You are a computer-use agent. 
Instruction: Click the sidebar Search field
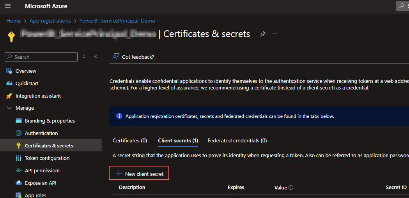41,57
